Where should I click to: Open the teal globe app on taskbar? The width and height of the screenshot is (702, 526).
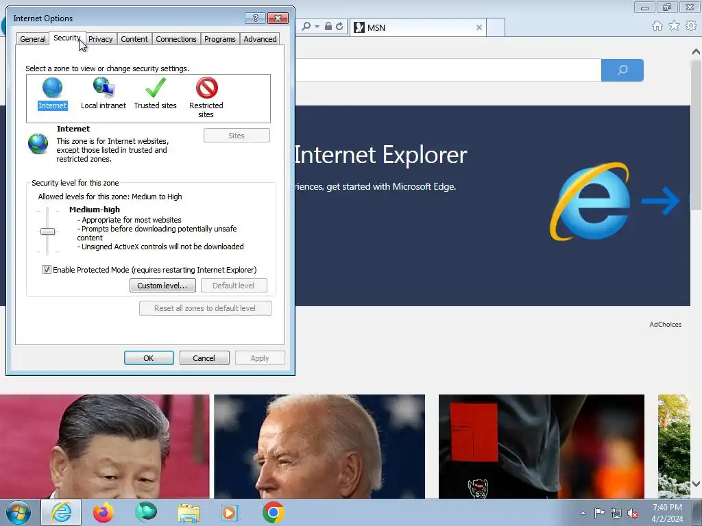coord(146,512)
